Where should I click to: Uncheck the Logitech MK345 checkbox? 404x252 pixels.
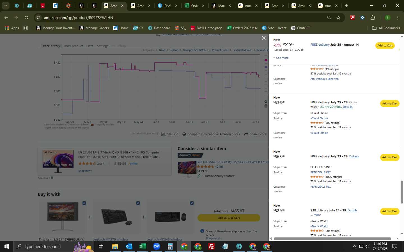tap(192, 203)
